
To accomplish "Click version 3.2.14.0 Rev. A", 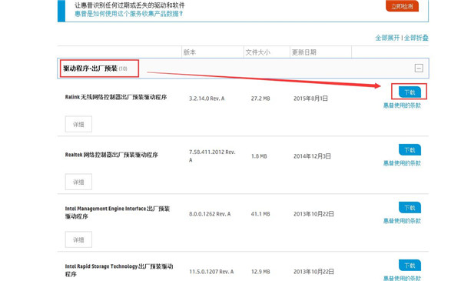I will (207, 99).
